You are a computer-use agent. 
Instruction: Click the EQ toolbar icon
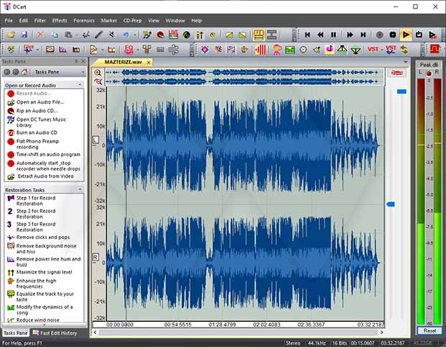click(x=129, y=50)
